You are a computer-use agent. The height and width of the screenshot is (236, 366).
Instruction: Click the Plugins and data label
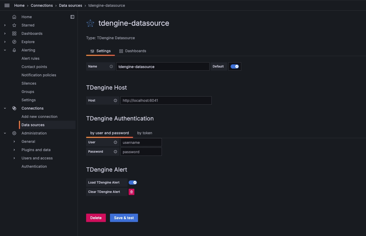[36, 150]
